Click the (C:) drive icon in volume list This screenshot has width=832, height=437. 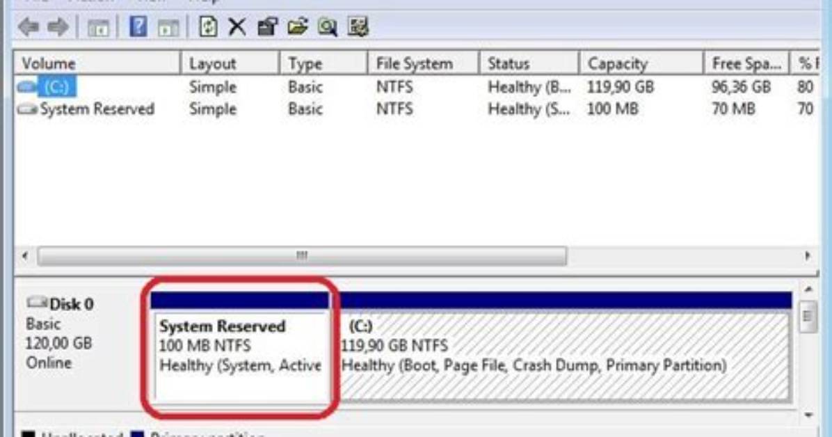coord(26,86)
